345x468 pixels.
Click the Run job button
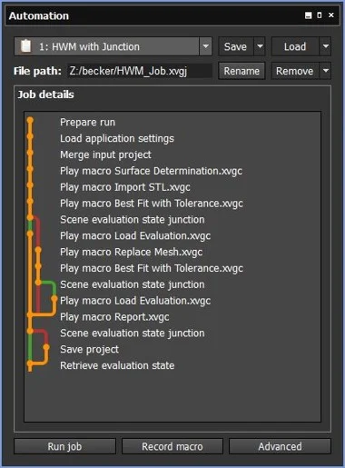[x=64, y=446]
